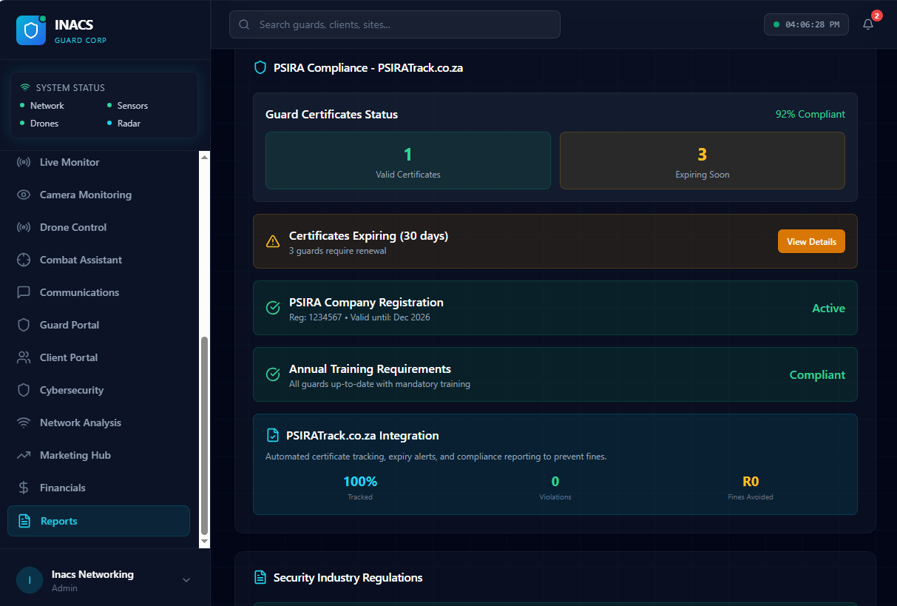This screenshot has height=606, width=897.
Task: Open the notifications bell icon
Action: point(868,24)
